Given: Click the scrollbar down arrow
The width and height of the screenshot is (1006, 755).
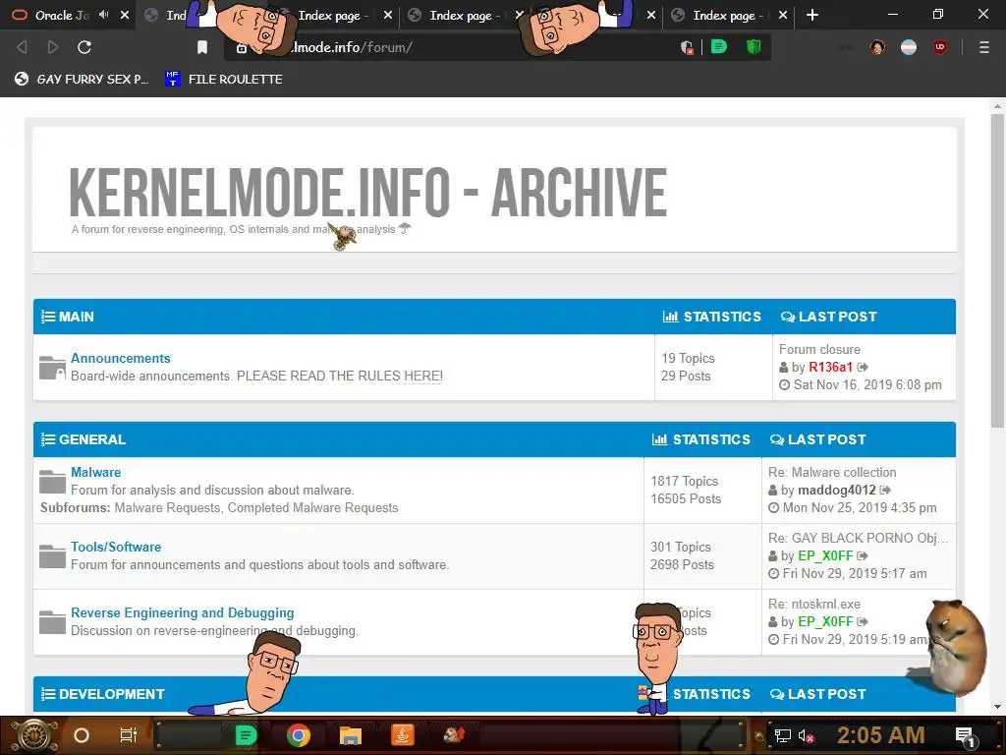Looking at the screenshot, I should [997, 707].
